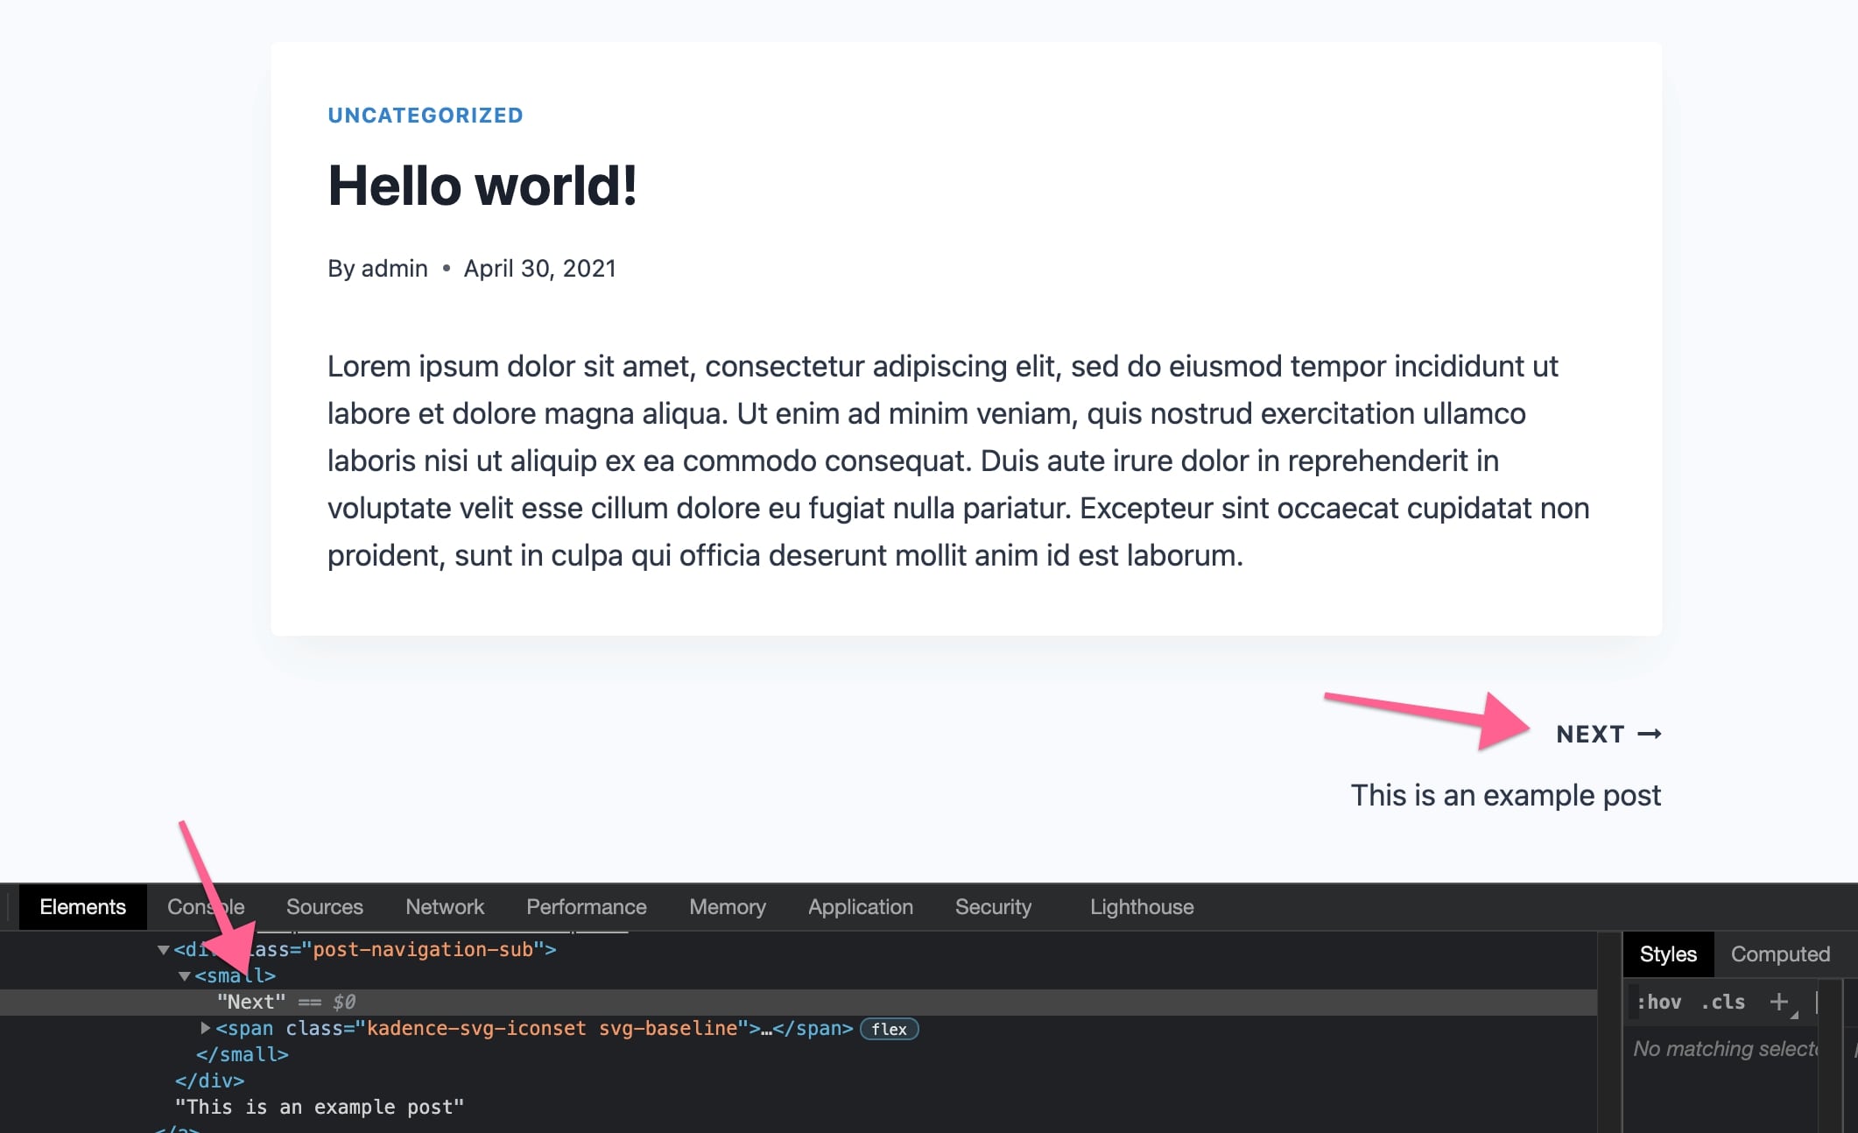Select the "This is an example post" DOM text

[x=319, y=1107]
